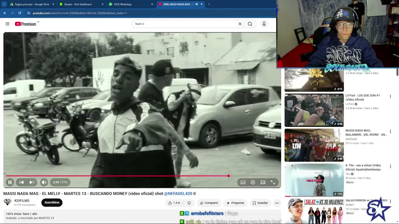Go forward one page in the browser

click(x=12, y=13)
